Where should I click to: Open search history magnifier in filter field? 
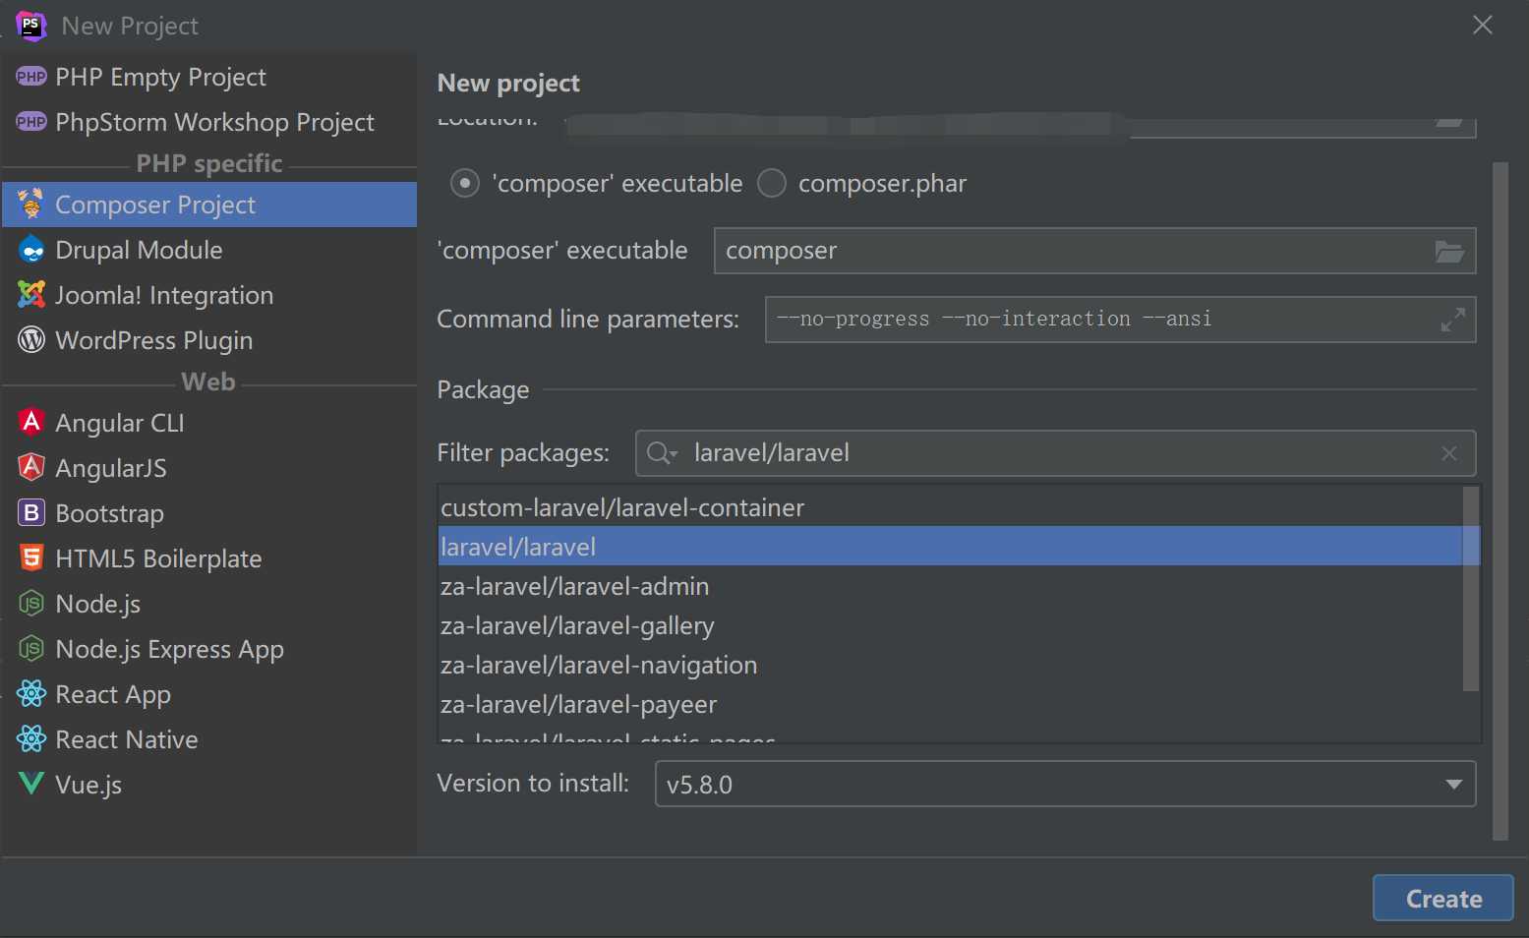pos(662,453)
